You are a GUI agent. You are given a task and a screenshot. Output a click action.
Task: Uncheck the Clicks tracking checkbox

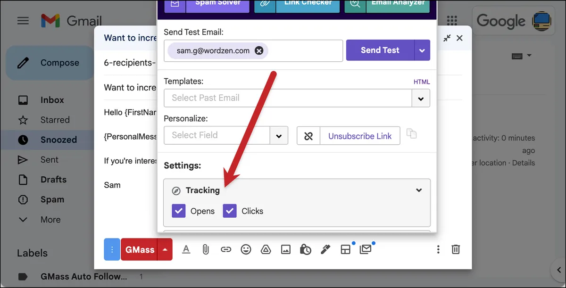(x=230, y=211)
